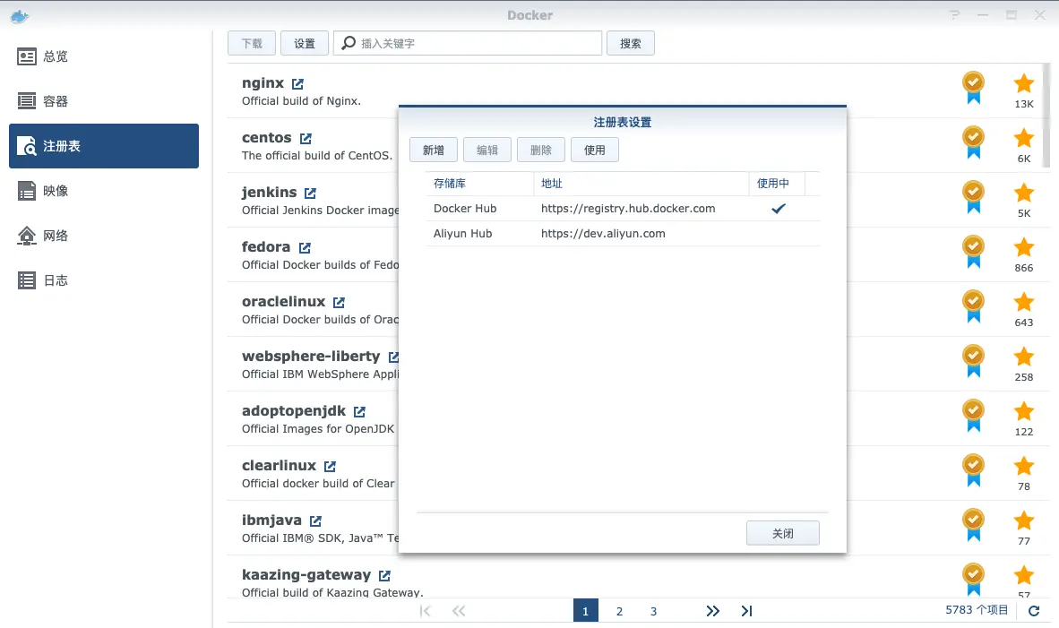This screenshot has height=628, width=1059.
Task: Open clearlinux external link icon
Action: click(x=330, y=467)
